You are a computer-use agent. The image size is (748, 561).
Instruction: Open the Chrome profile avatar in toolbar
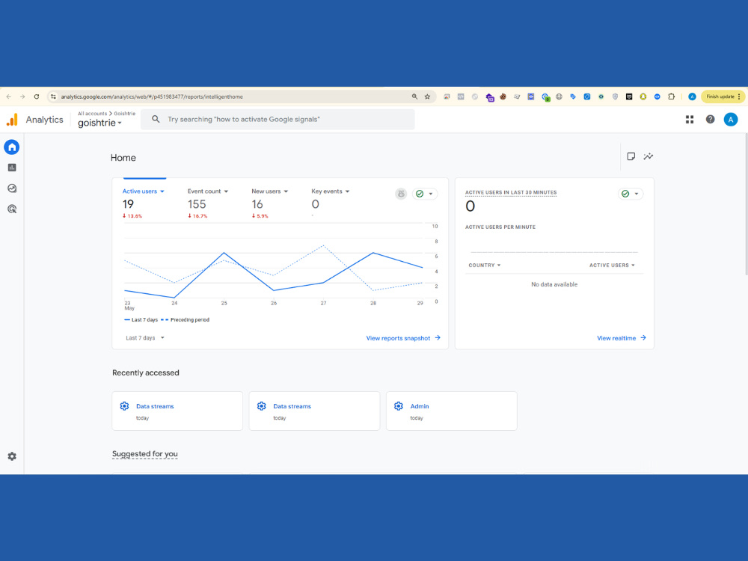[692, 96]
